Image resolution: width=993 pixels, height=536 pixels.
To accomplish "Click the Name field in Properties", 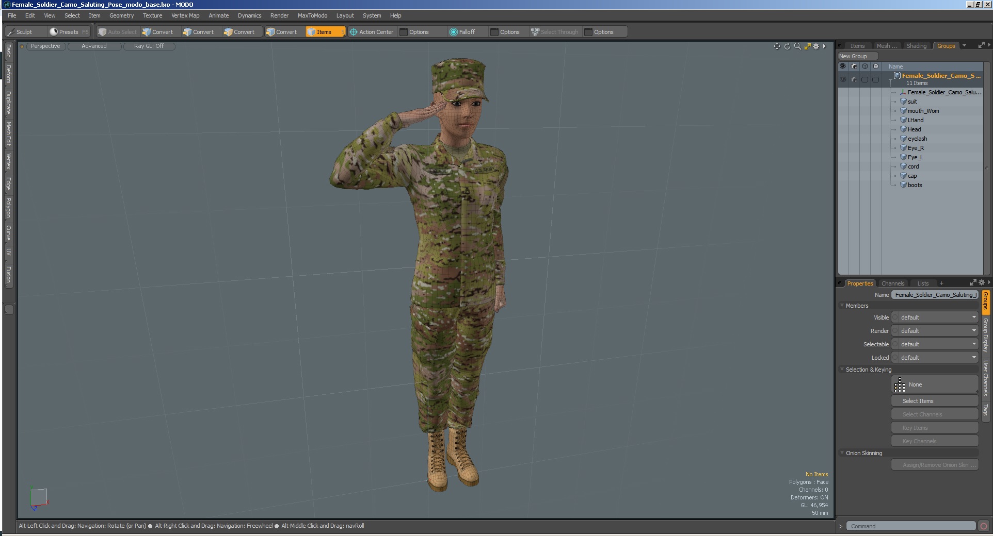I will pyautogui.click(x=935, y=295).
